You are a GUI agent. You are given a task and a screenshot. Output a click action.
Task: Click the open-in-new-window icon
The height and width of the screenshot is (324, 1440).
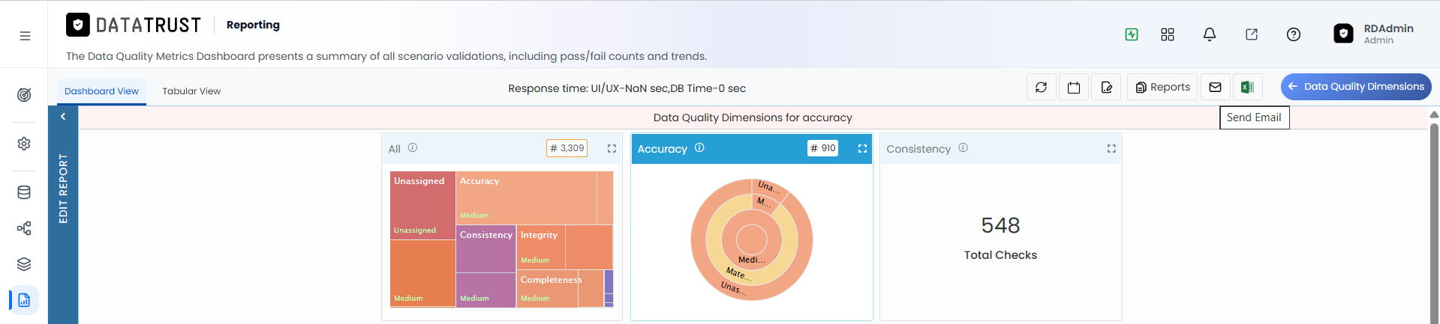1252,34
